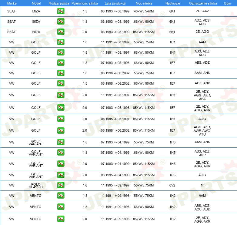
Task: Select fuel icon in VENTO 66kW row
Action: 61,207
